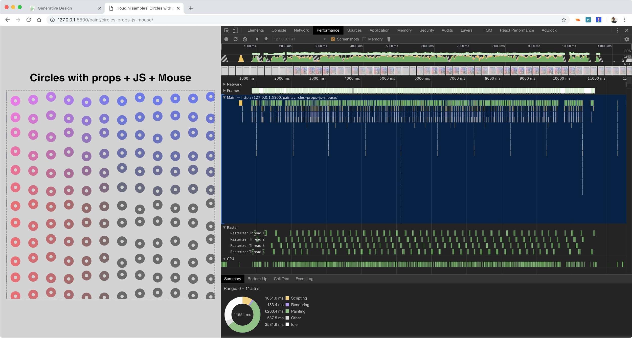
Task: Clear the performance recording
Action: pyautogui.click(x=245, y=39)
